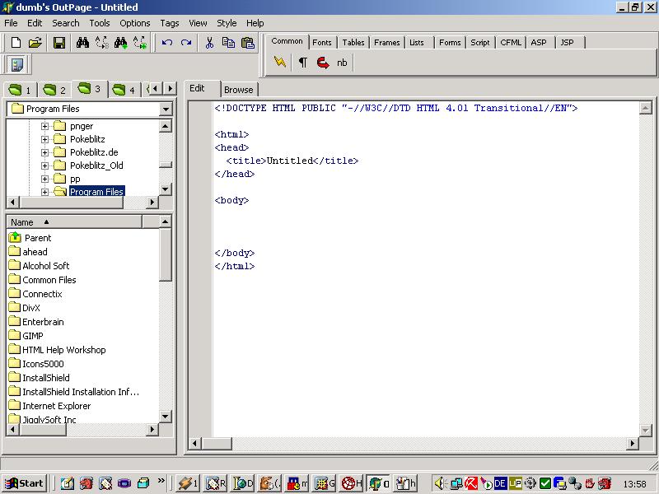Expand the Pokeblitz folder
659x494 pixels.
44,139
